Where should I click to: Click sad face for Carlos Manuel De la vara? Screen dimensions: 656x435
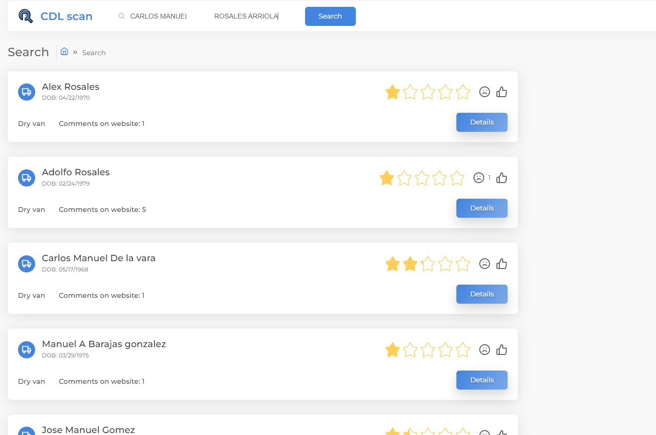(x=484, y=264)
